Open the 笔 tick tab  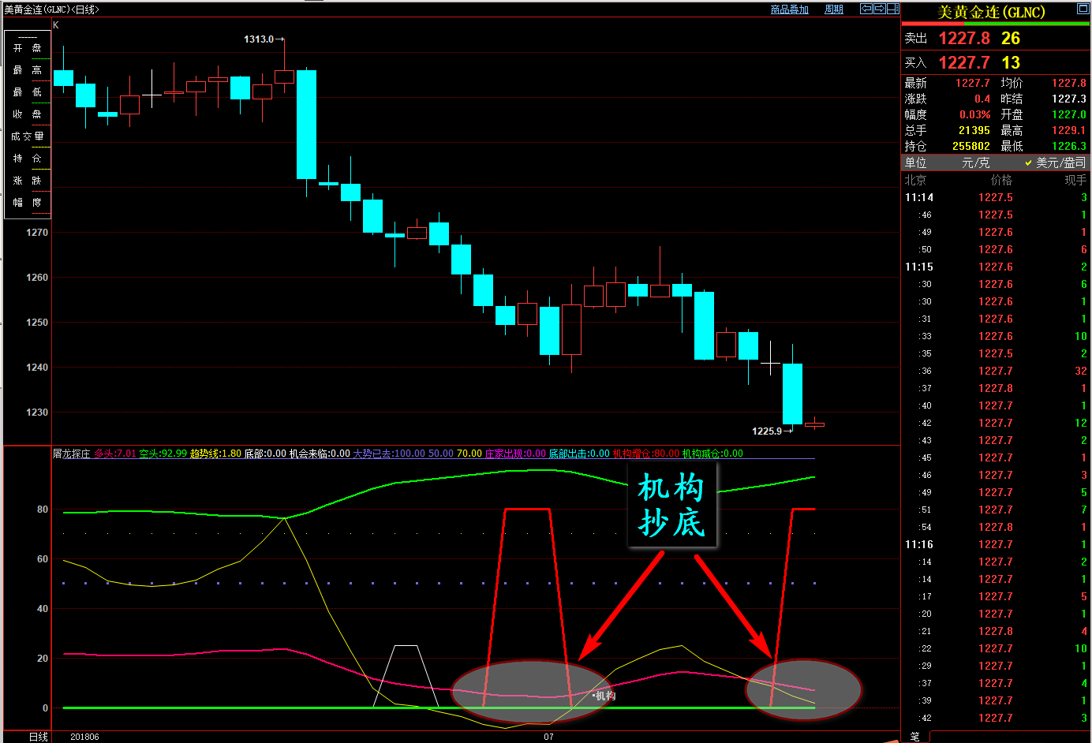[x=914, y=737]
